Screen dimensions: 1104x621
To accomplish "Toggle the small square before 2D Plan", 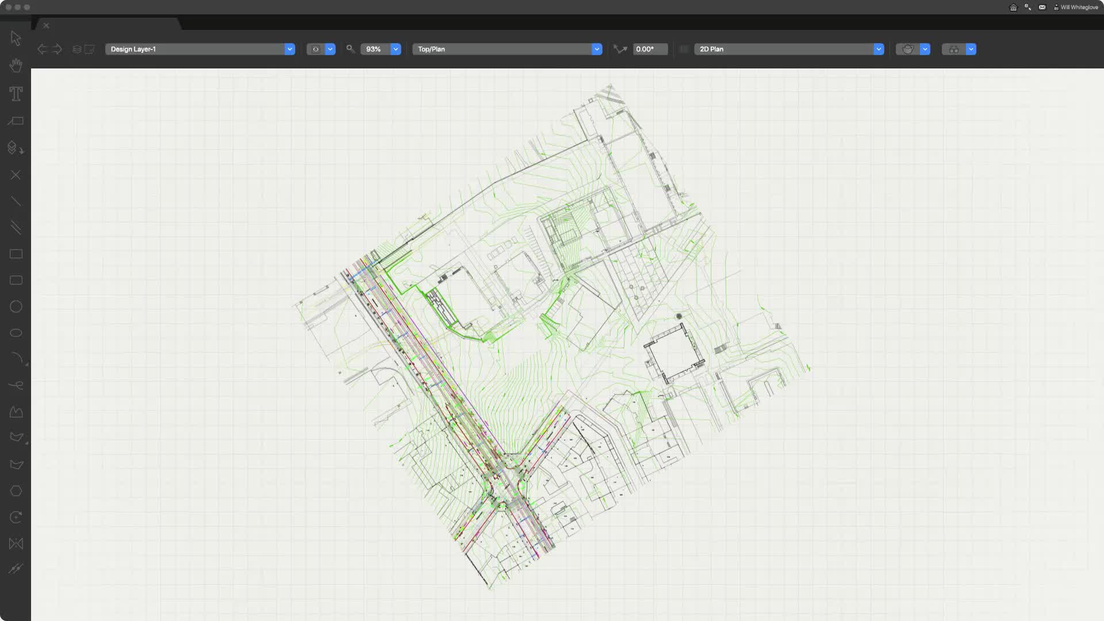I will pyautogui.click(x=684, y=49).
